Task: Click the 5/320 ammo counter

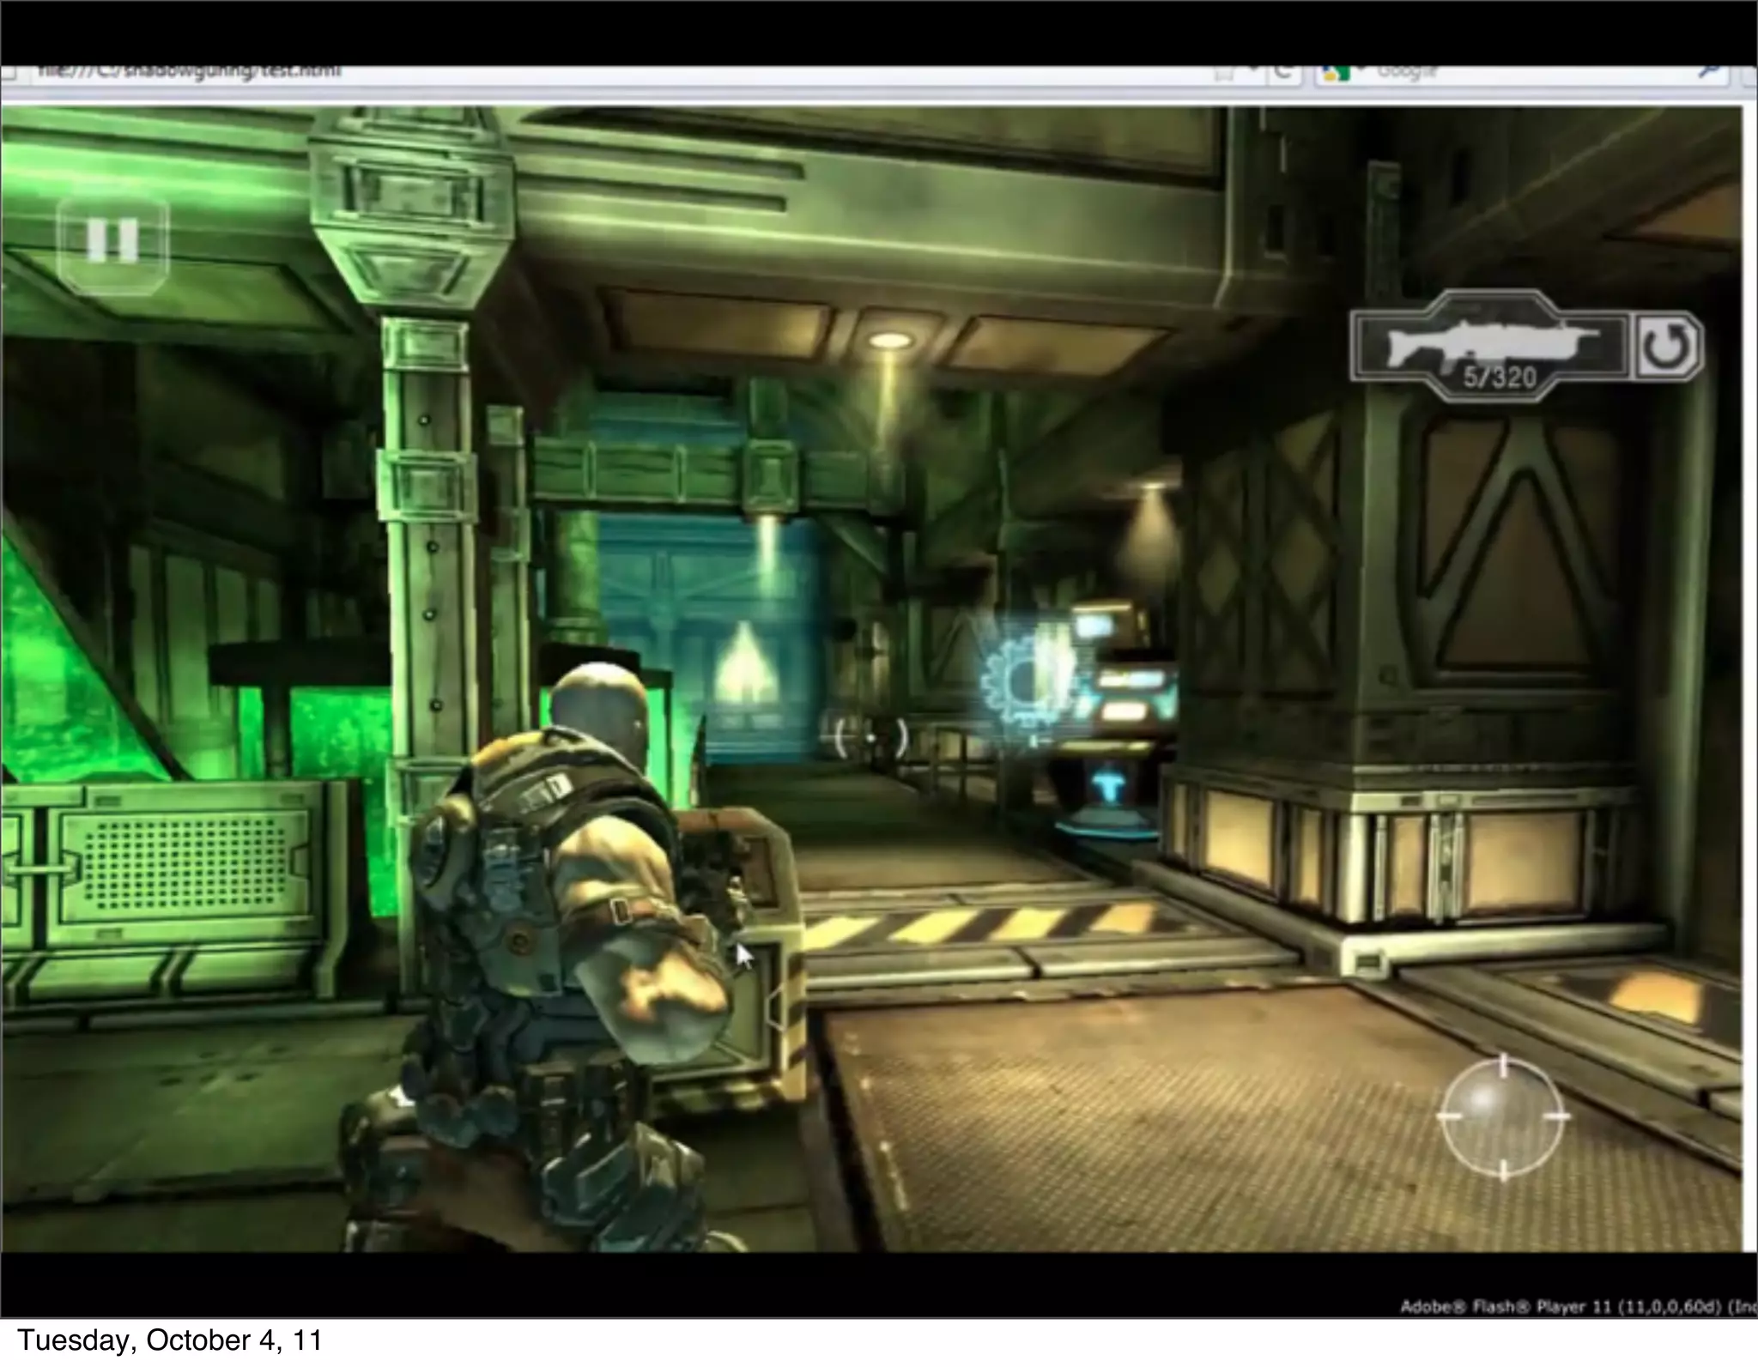Action: pos(1500,378)
